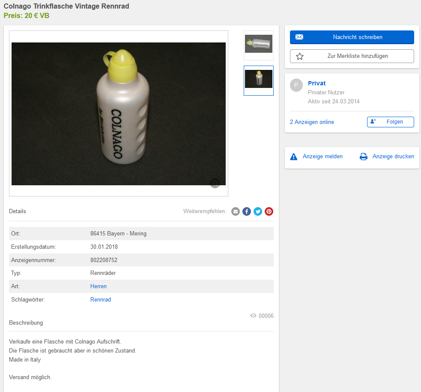Open the Herren category link
The image size is (421, 392).
coord(98,286)
